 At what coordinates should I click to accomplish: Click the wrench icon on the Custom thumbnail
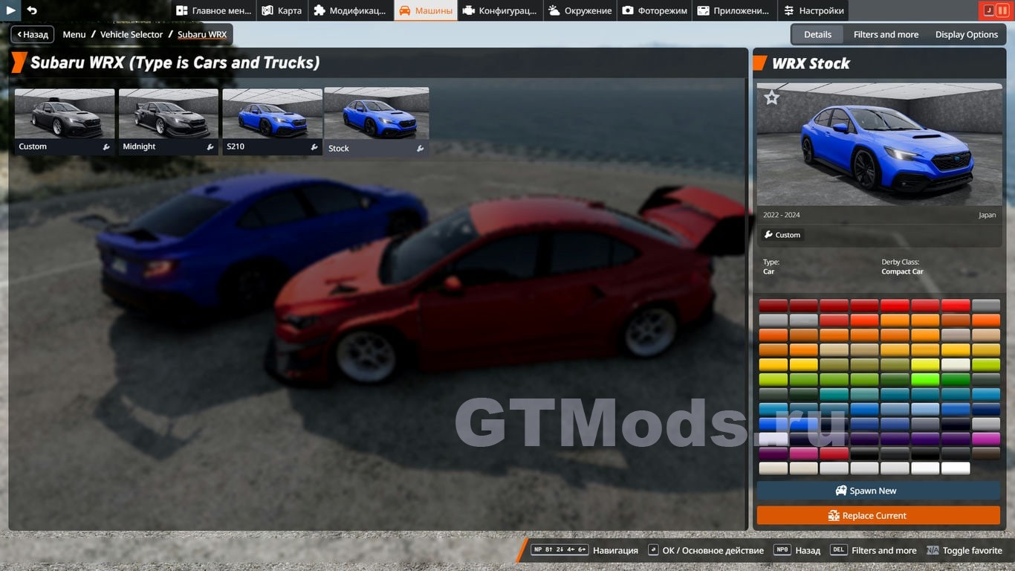(106, 147)
